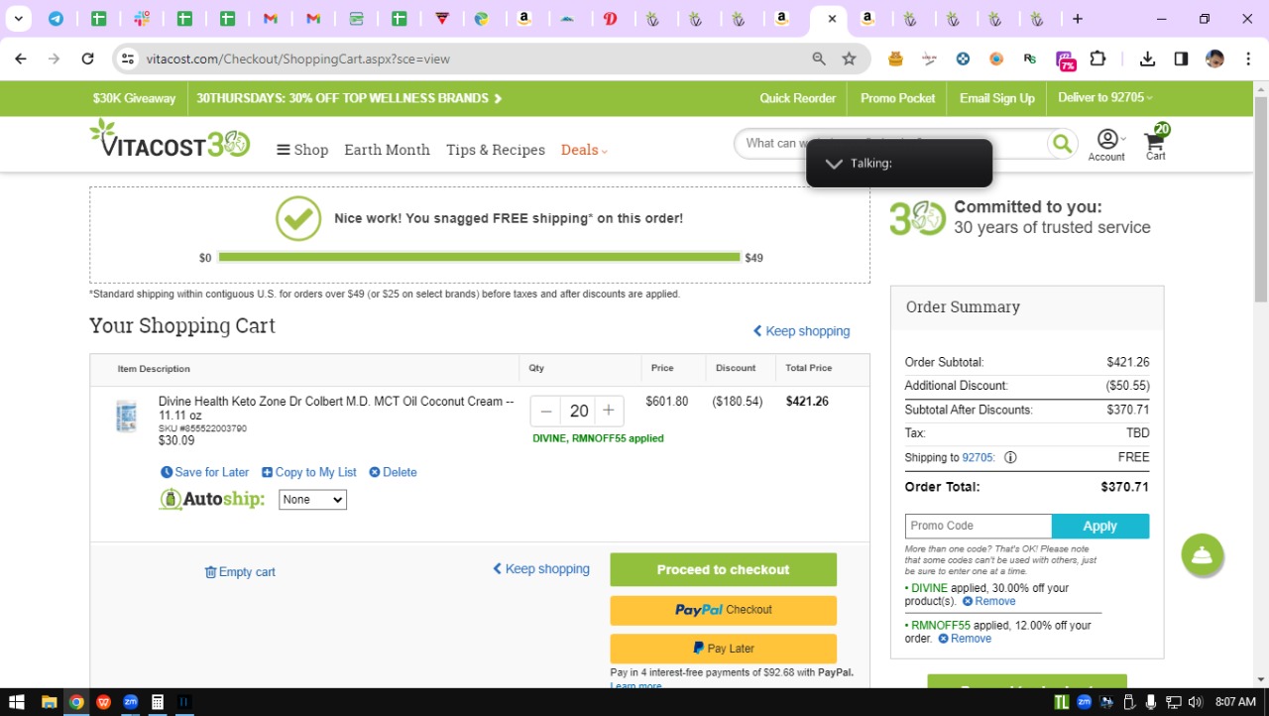Reload the page
The height and width of the screenshot is (716, 1269).
pyautogui.click(x=87, y=59)
